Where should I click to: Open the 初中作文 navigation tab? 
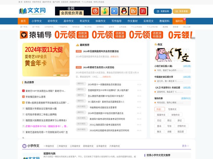coord(53,21)
